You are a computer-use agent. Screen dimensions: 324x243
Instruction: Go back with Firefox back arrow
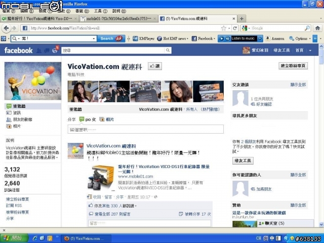coord(6,28)
